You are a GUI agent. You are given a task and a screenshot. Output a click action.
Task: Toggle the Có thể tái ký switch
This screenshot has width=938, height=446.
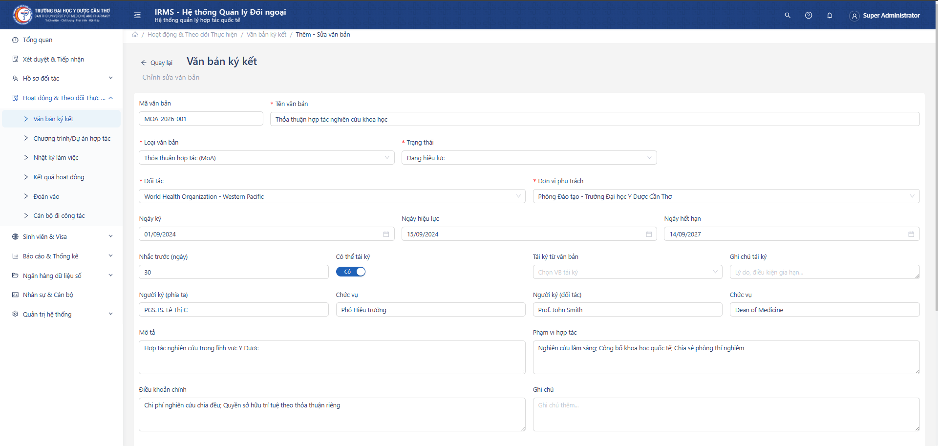[x=350, y=272]
